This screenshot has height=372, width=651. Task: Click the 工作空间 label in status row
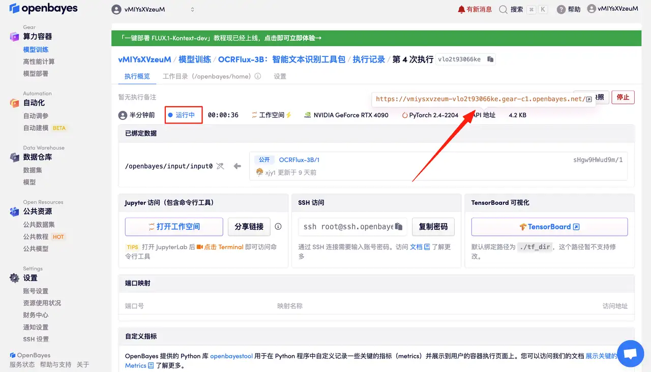pos(272,115)
